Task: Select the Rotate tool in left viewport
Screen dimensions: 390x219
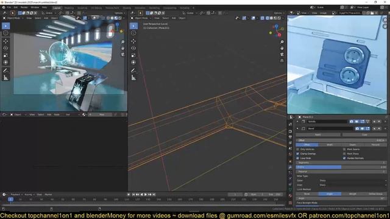Action: tap(5, 48)
